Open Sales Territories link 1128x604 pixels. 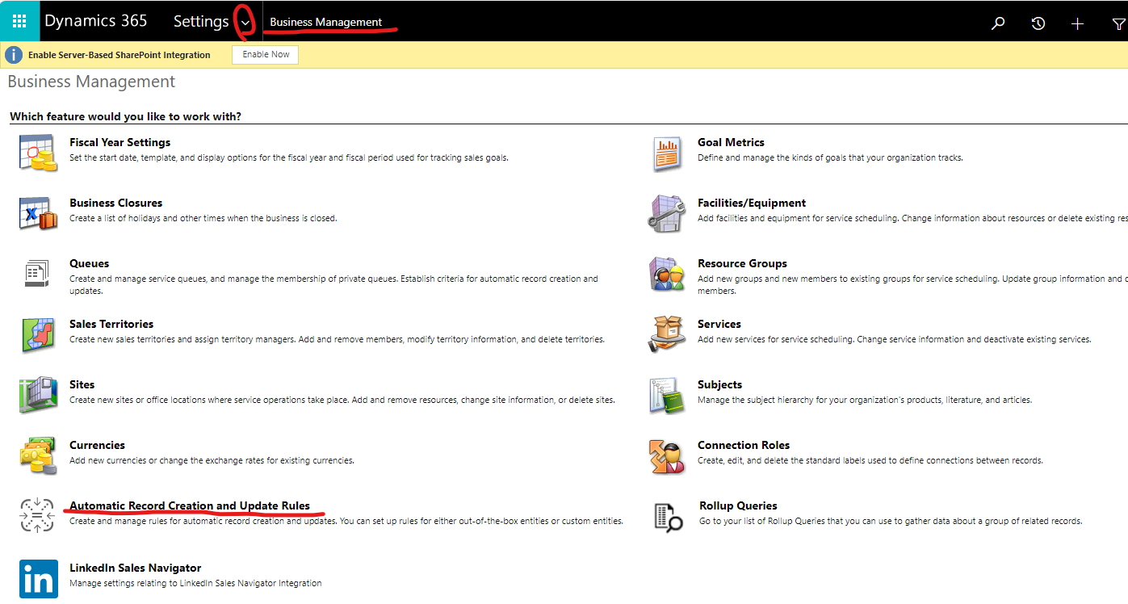tap(111, 324)
